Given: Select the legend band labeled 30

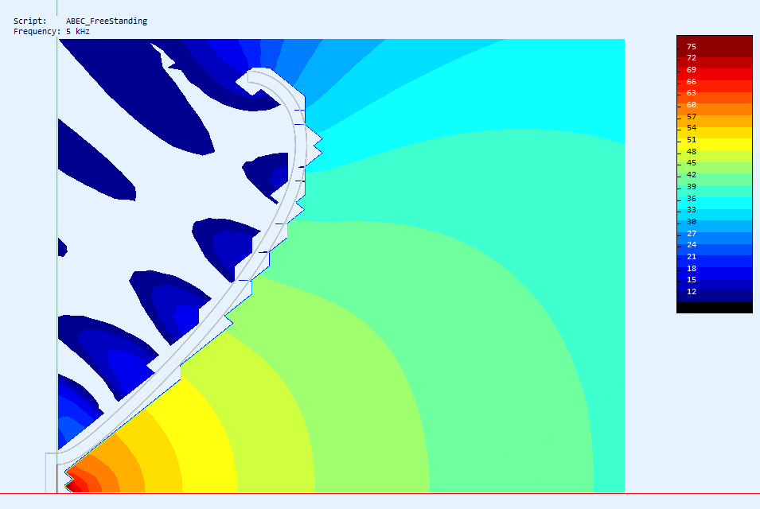Looking at the screenshot, I should click(x=715, y=226).
